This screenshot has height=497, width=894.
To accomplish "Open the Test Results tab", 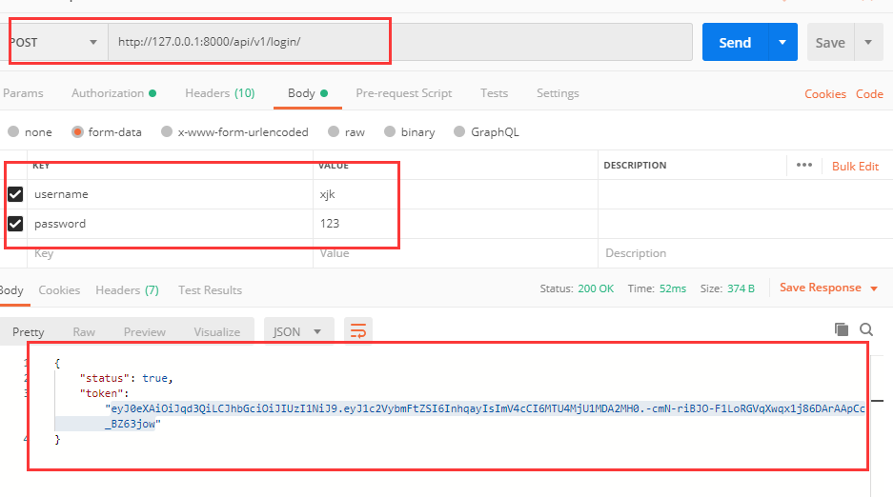I will click(x=210, y=289).
